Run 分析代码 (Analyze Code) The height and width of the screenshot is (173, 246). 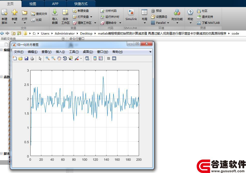click(108, 11)
